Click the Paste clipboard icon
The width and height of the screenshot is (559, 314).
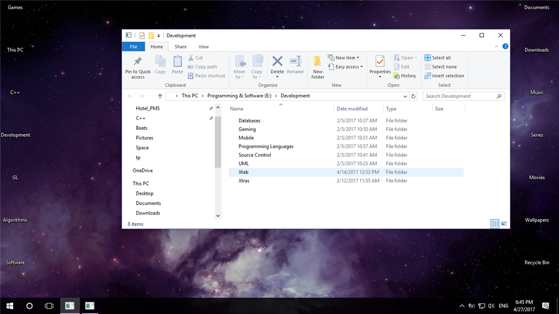click(x=177, y=61)
